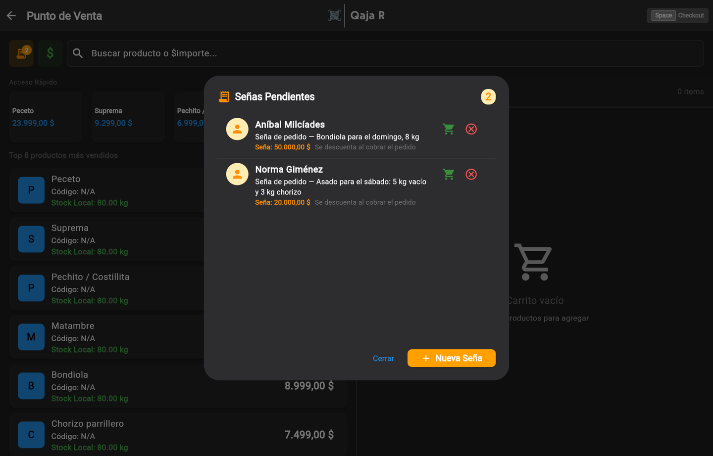
Task: Click Norma Giménez avatar icon
Action: click(237, 174)
